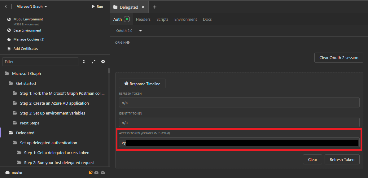Add a new tab with plus
The width and height of the screenshot is (368, 178).
tap(155, 7)
